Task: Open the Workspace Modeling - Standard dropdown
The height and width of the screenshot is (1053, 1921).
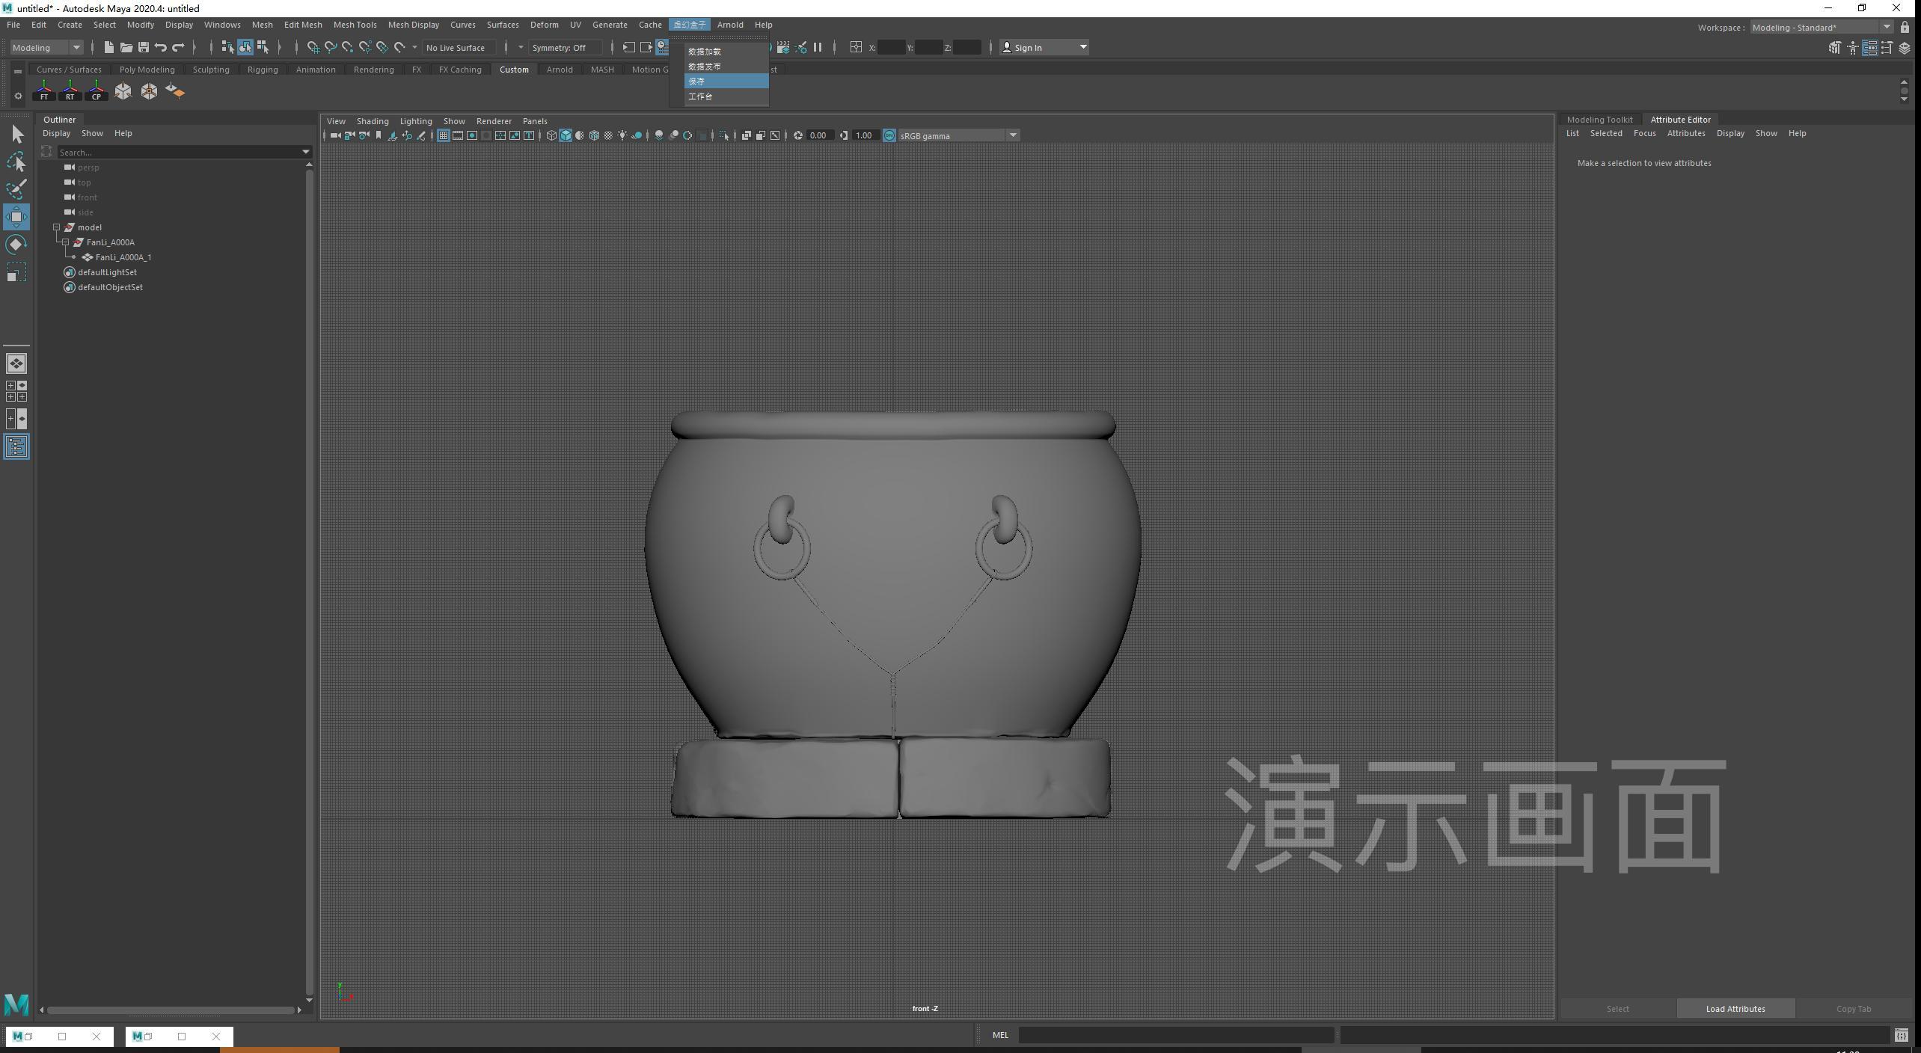Action: coord(1821,28)
